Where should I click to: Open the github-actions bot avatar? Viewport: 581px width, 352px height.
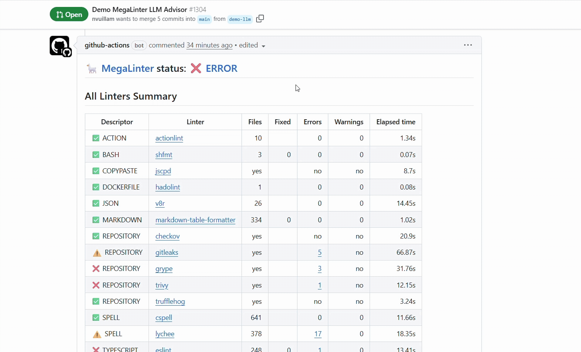point(60,46)
